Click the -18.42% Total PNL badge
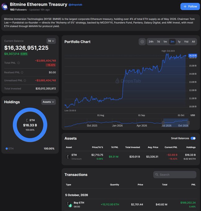The height and width of the screenshot is (211, 201). tap(51, 65)
